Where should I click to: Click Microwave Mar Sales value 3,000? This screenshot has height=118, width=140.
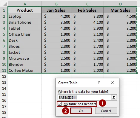120,58
